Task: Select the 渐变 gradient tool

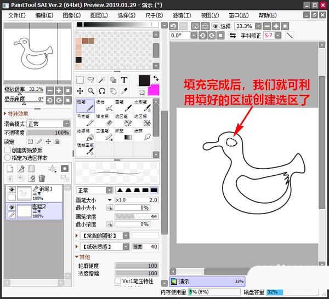Action: click(x=123, y=135)
